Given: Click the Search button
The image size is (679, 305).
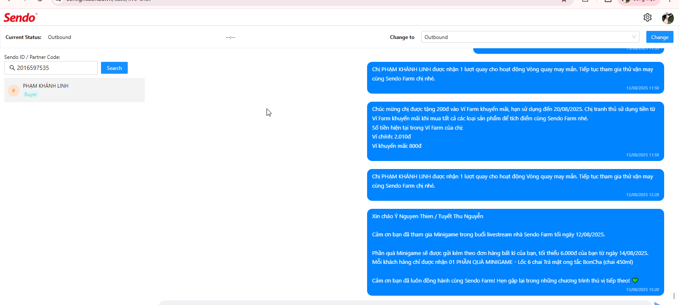Looking at the screenshot, I should [114, 68].
